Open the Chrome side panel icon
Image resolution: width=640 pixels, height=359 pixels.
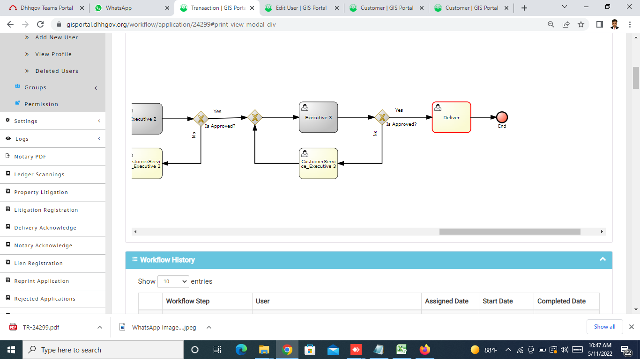[600, 24]
